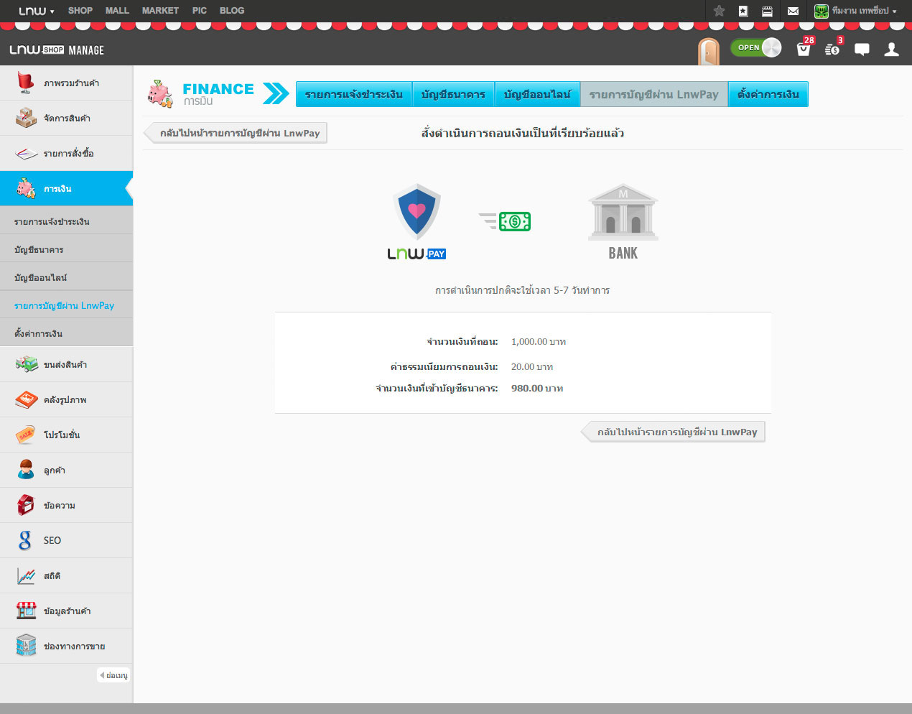The image size is (912, 714).
Task: Click the user profile silhouette icon
Action: (891, 49)
